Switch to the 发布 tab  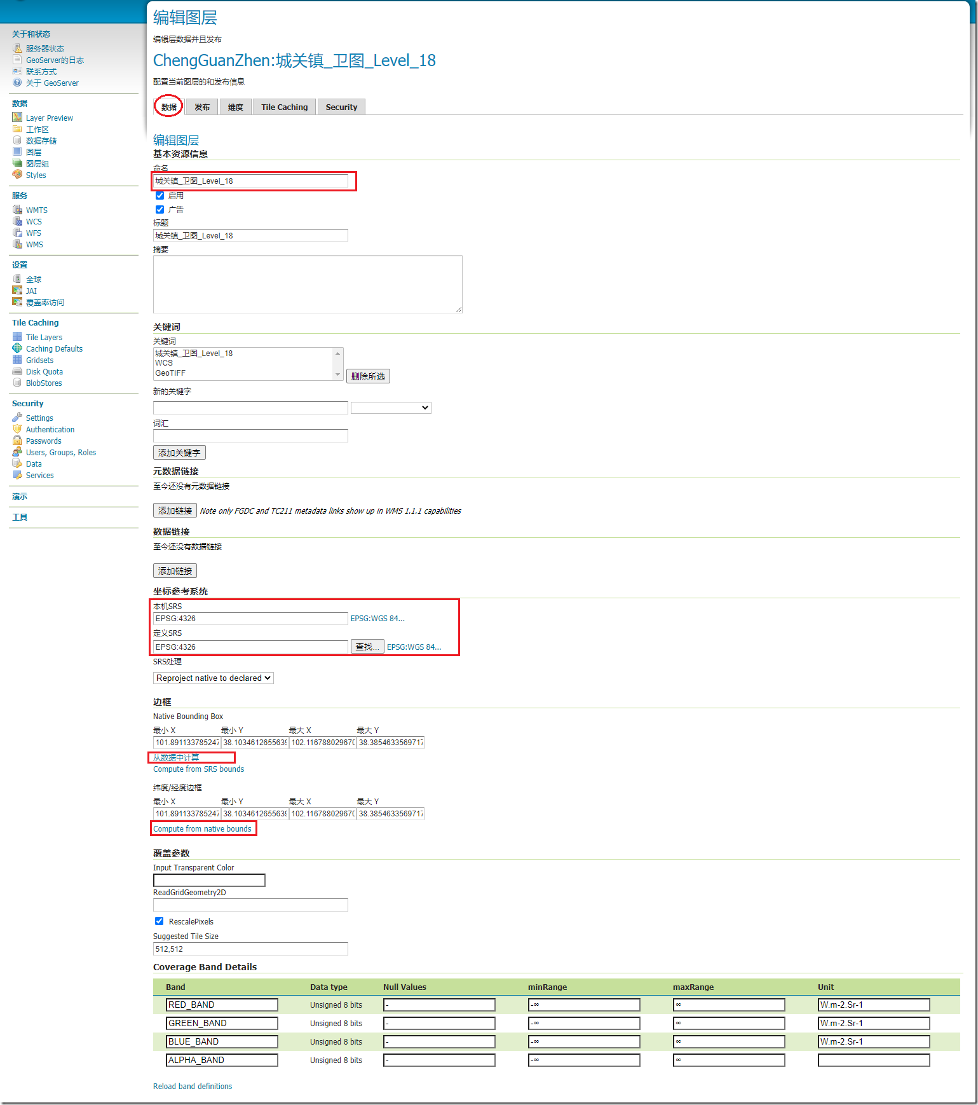pyautogui.click(x=202, y=107)
